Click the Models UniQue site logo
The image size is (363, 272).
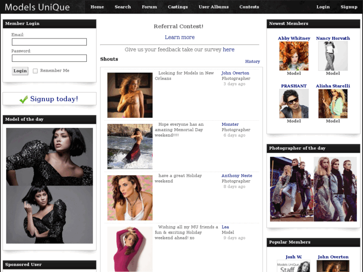[x=37, y=7]
